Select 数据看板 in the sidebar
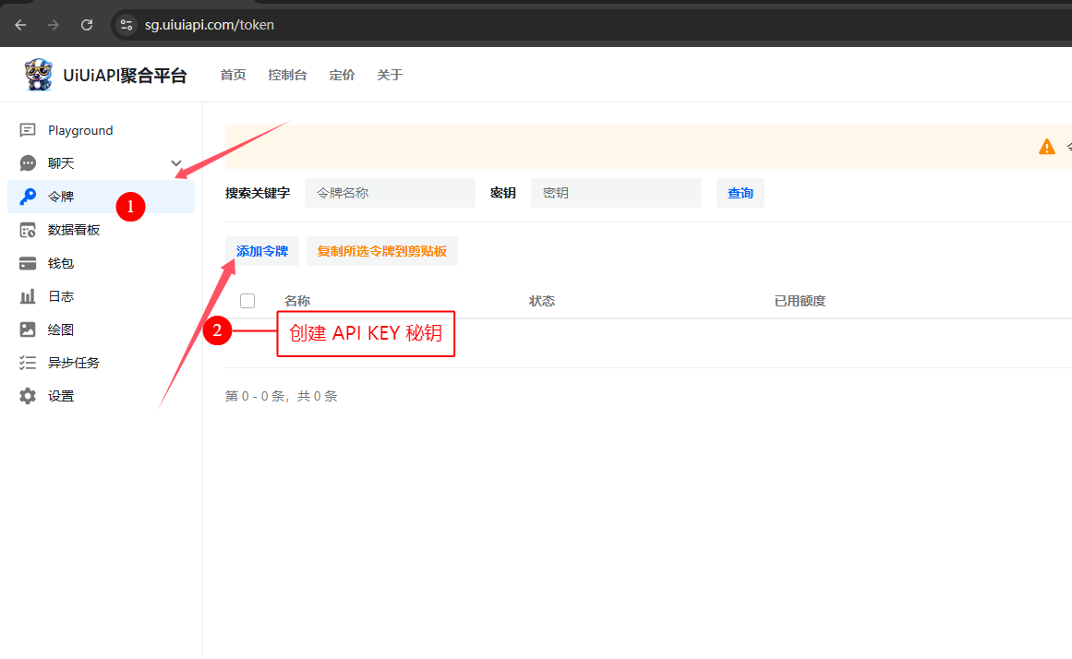The height and width of the screenshot is (659, 1072). 102,231
